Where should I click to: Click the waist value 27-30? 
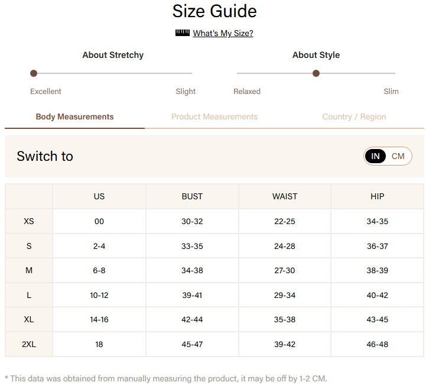coord(285,270)
